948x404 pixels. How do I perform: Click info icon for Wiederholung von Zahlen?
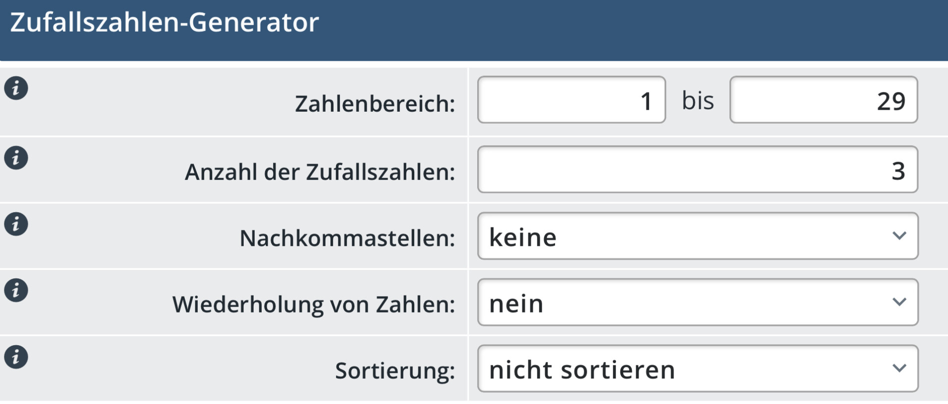click(16, 290)
